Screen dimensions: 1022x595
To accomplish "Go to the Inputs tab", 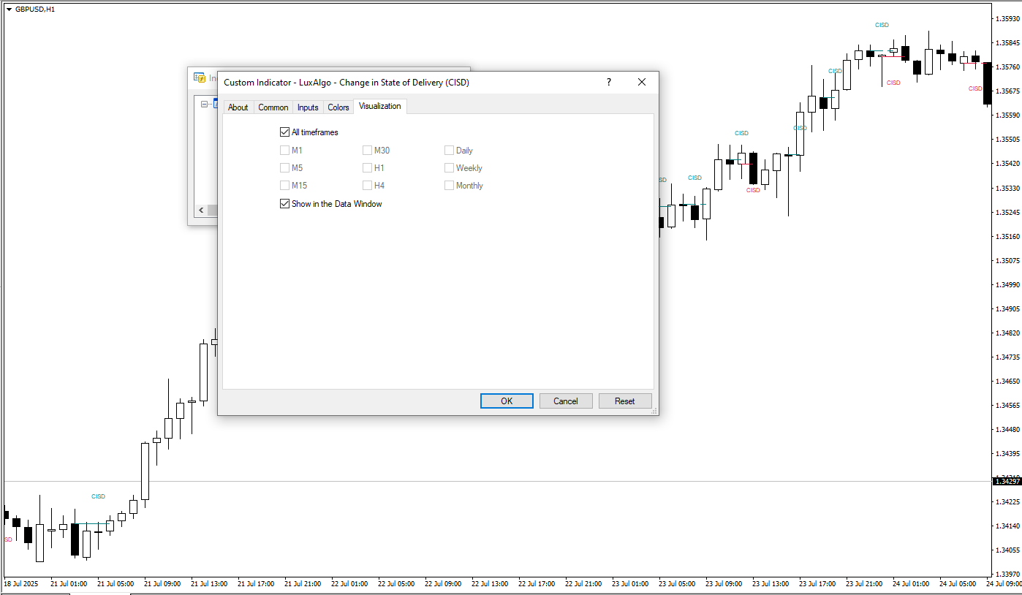I will (308, 107).
